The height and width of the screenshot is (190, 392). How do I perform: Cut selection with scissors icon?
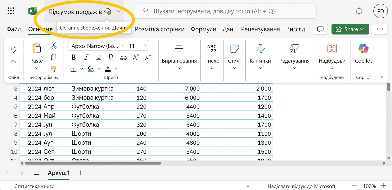click(54, 45)
